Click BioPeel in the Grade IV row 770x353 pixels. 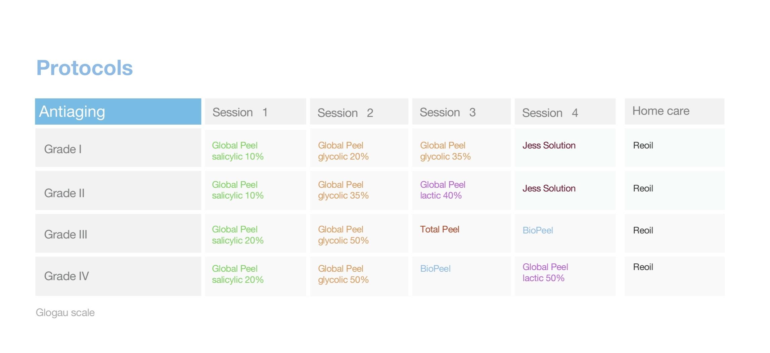click(x=435, y=269)
